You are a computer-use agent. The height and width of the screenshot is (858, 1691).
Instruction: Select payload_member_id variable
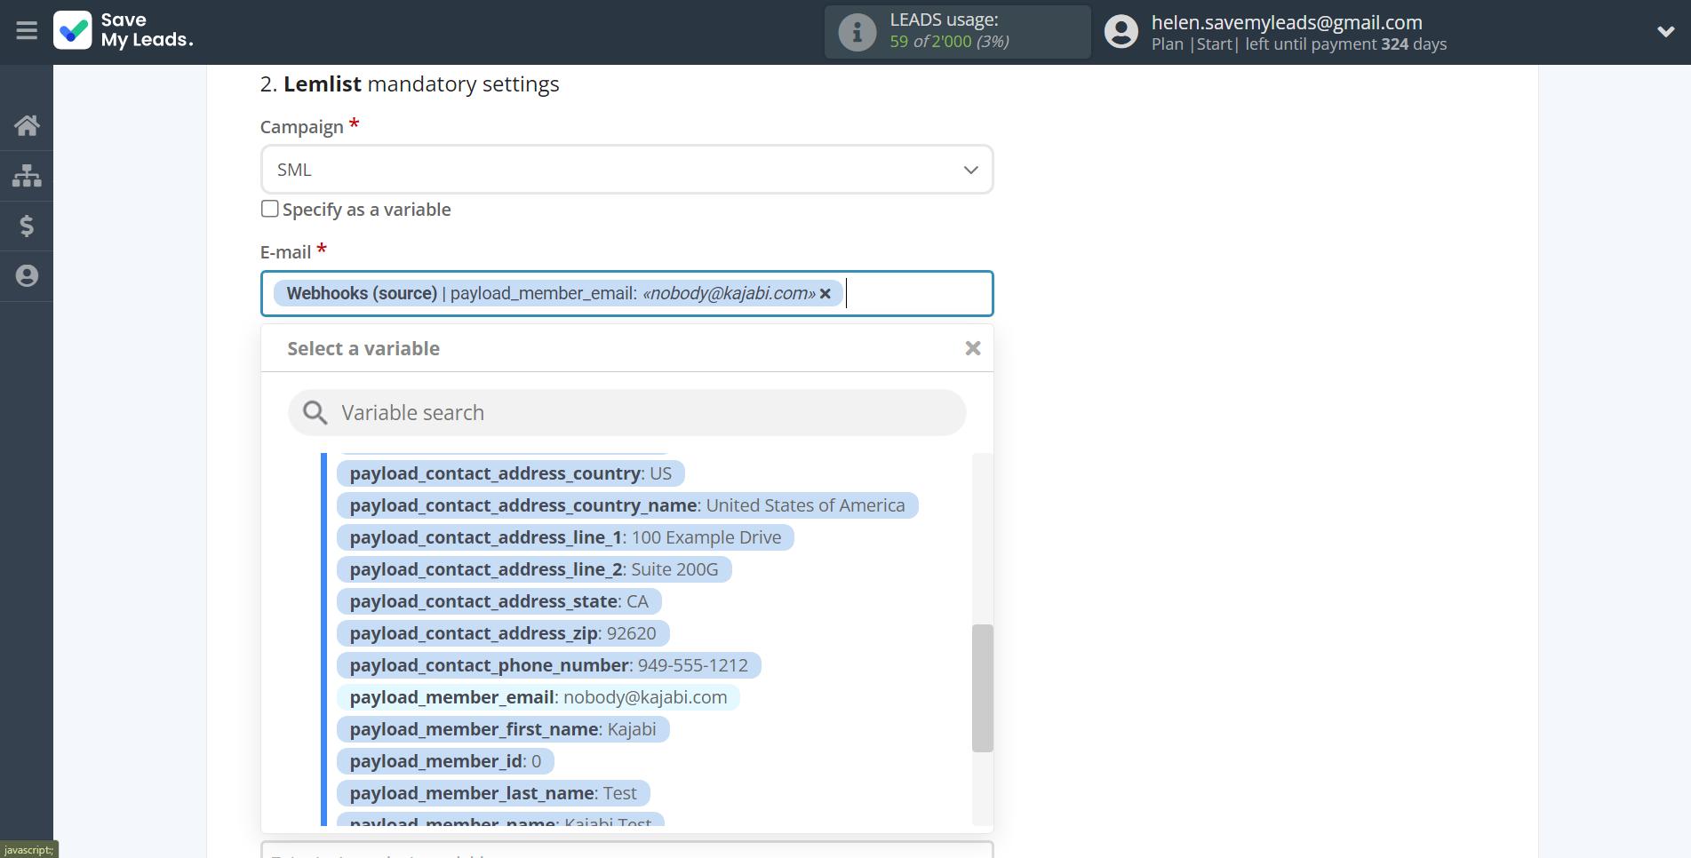point(445,761)
